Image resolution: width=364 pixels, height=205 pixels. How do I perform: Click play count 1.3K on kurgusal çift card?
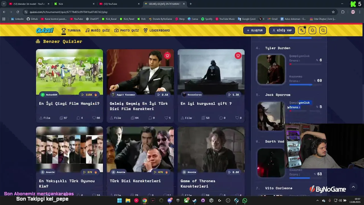[234, 95]
